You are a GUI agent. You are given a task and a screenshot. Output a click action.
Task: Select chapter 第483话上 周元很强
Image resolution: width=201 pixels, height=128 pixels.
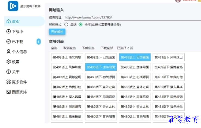(x=67, y=107)
